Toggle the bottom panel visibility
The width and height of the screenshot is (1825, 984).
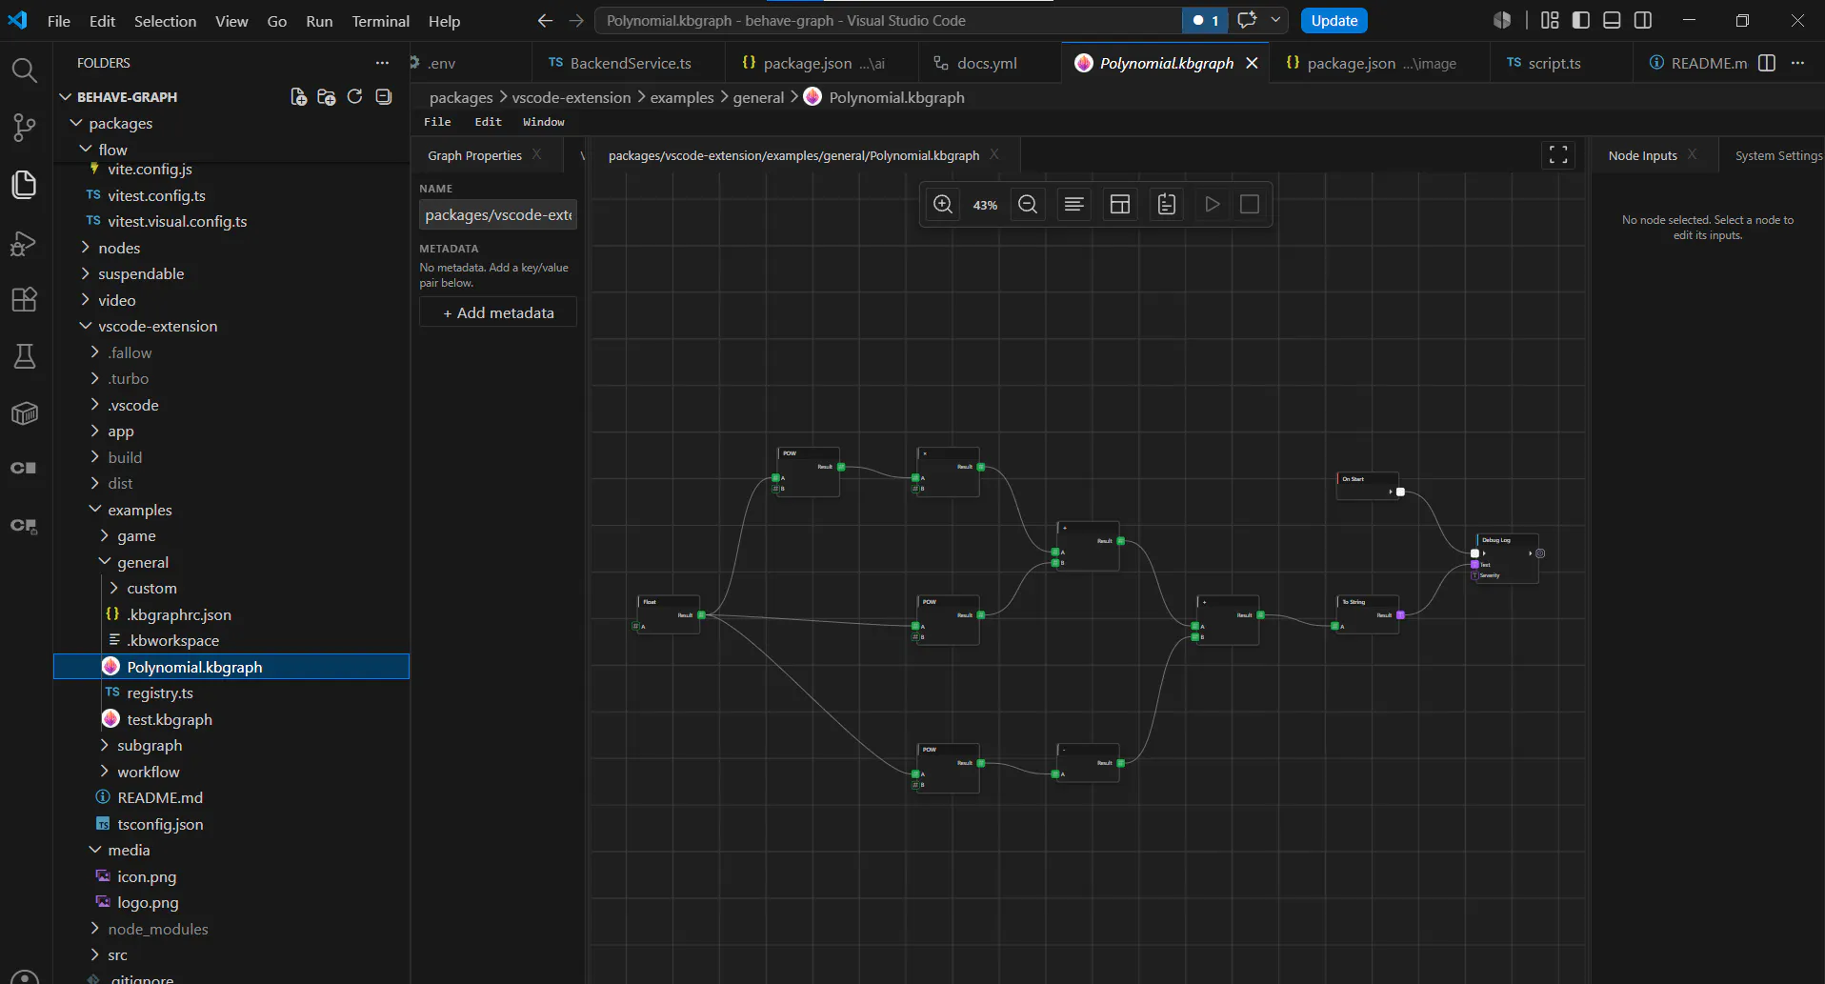(x=1612, y=20)
